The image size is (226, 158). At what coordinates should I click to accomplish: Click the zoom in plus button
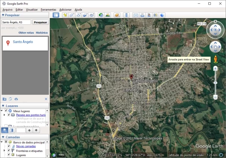[x=215, y=68]
